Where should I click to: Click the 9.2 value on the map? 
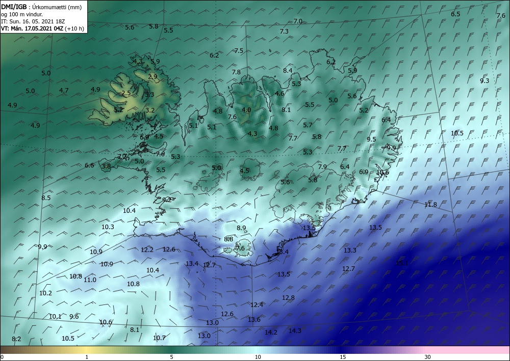167,200
